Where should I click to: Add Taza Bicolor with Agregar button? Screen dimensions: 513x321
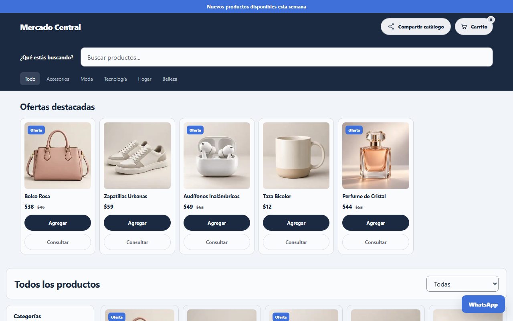pyautogui.click(x=296, y=223)
